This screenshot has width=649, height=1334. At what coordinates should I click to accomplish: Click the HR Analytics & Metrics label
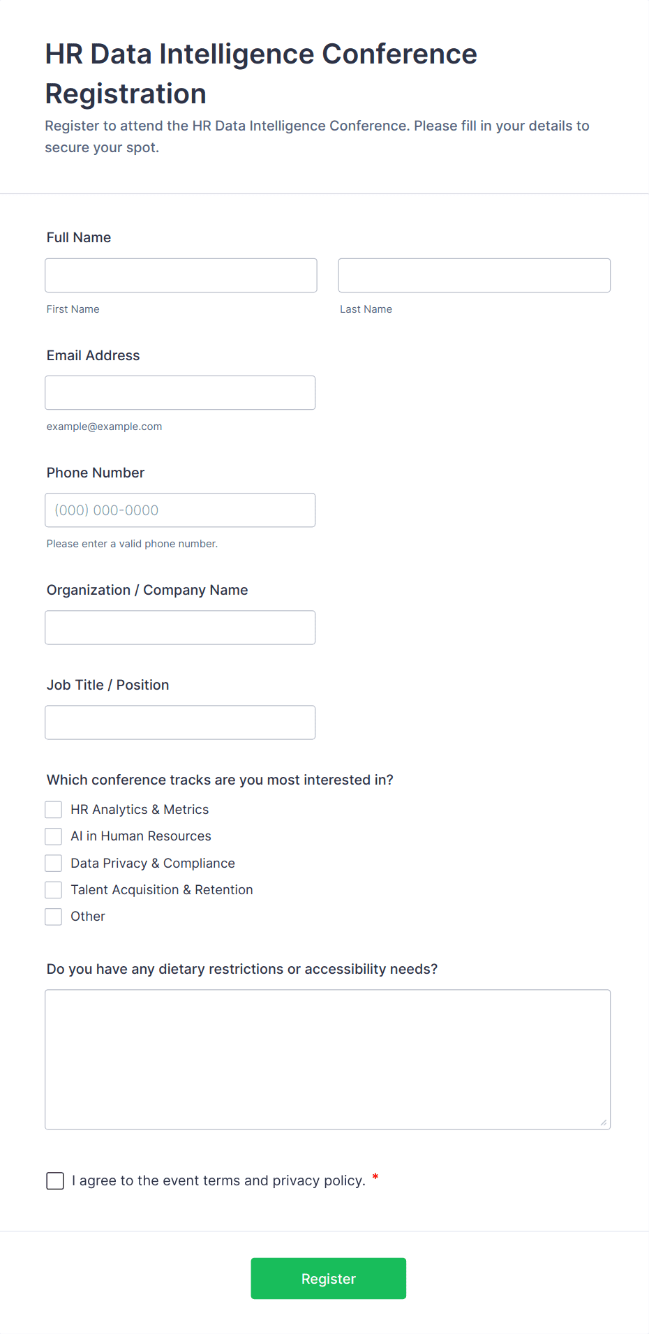tap(140, 810)
